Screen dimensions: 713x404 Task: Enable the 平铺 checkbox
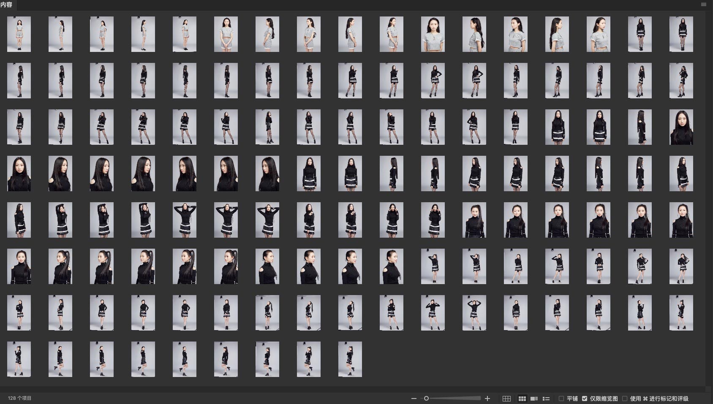pos(561,399)
